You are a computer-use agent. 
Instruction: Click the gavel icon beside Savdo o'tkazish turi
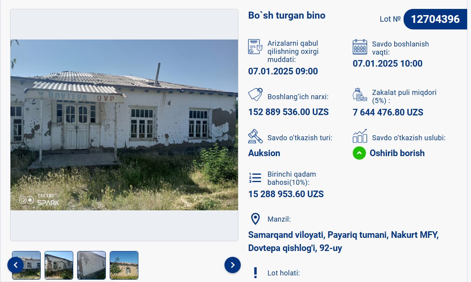[255, 136]
